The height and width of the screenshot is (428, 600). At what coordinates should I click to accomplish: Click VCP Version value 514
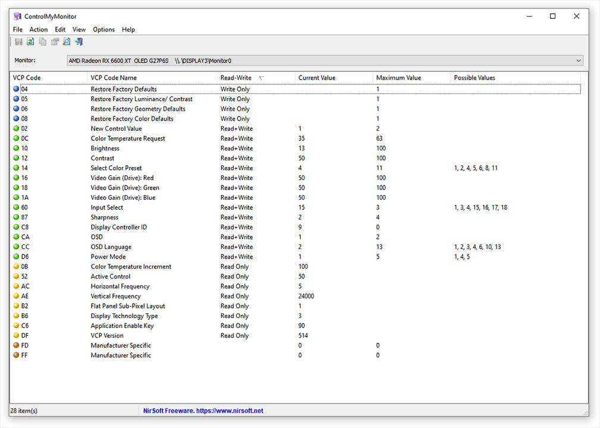pyautogui.click(x=303, y=335)
